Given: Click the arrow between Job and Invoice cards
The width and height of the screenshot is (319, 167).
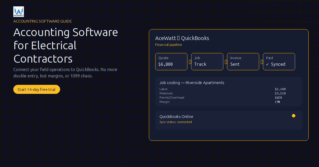Looking at the screenshot, I should point(226,62).
